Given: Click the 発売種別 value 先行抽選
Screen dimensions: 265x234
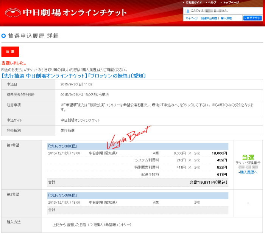Looking at the screenshot, I should (x=67, y=130).
